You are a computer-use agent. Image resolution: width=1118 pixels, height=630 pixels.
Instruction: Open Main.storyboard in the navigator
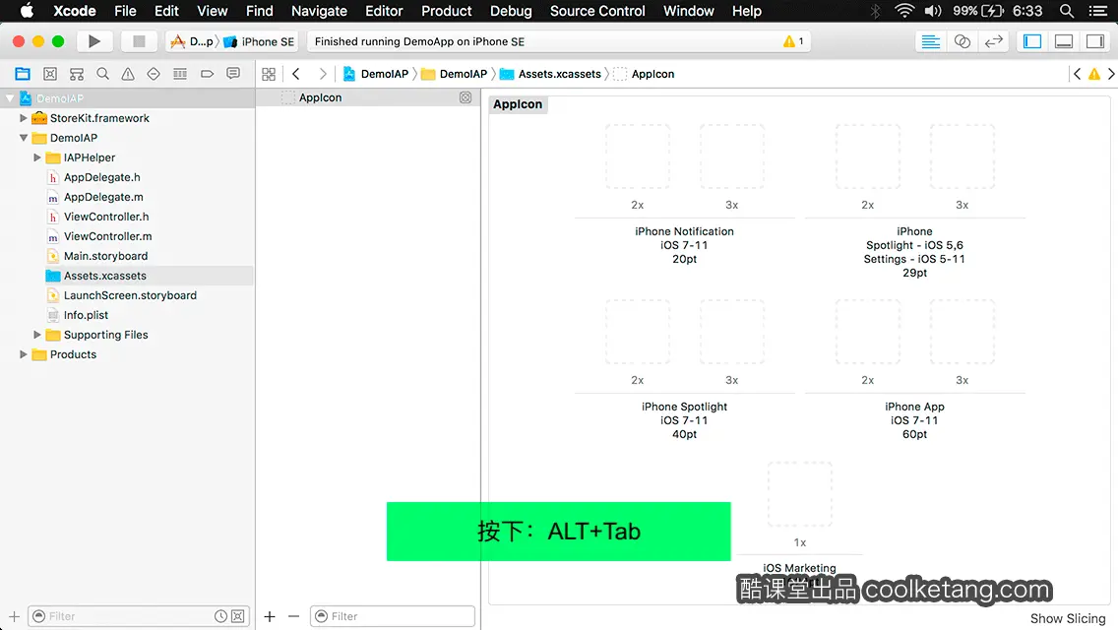tap(105, 255)
